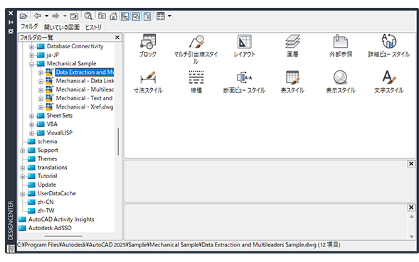The width and height of the screenshot is (419, 262).
Task: Expand the Sheet Sets folder
Action: click(x=31, y=116)
